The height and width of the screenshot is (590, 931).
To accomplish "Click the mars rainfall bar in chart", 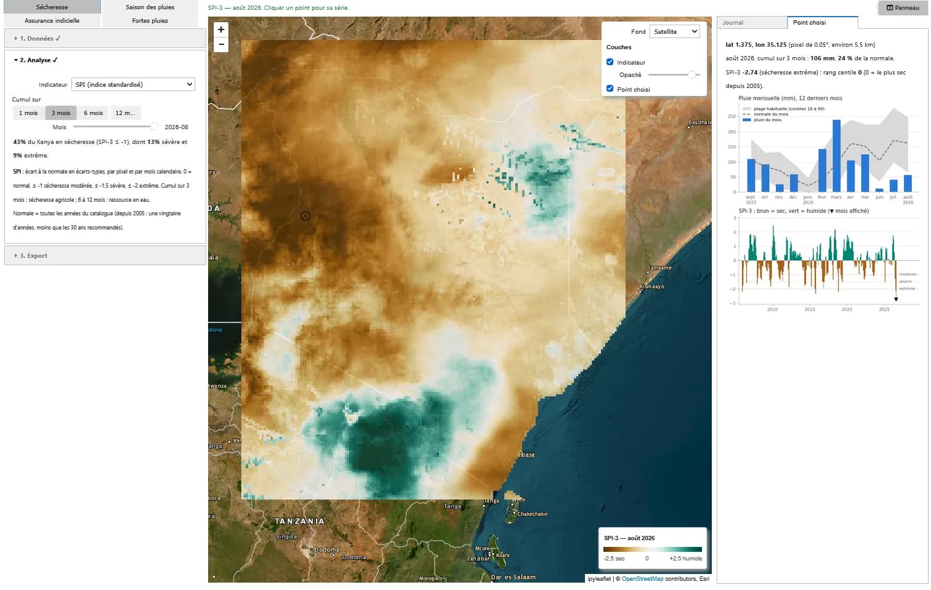I will click(836, 156).
